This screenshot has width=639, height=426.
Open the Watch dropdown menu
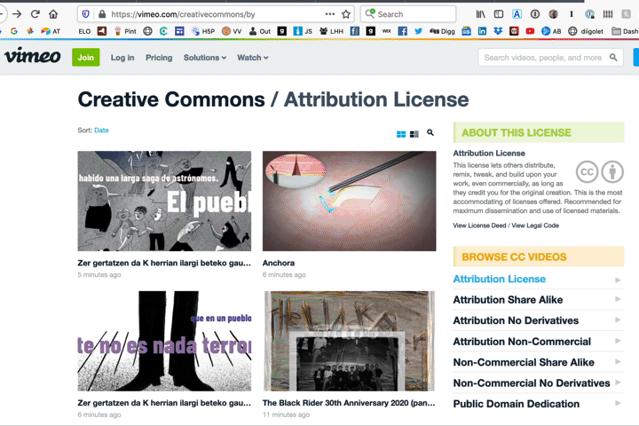252,58
